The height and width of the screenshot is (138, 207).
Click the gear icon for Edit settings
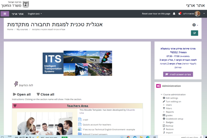[164, 98]
